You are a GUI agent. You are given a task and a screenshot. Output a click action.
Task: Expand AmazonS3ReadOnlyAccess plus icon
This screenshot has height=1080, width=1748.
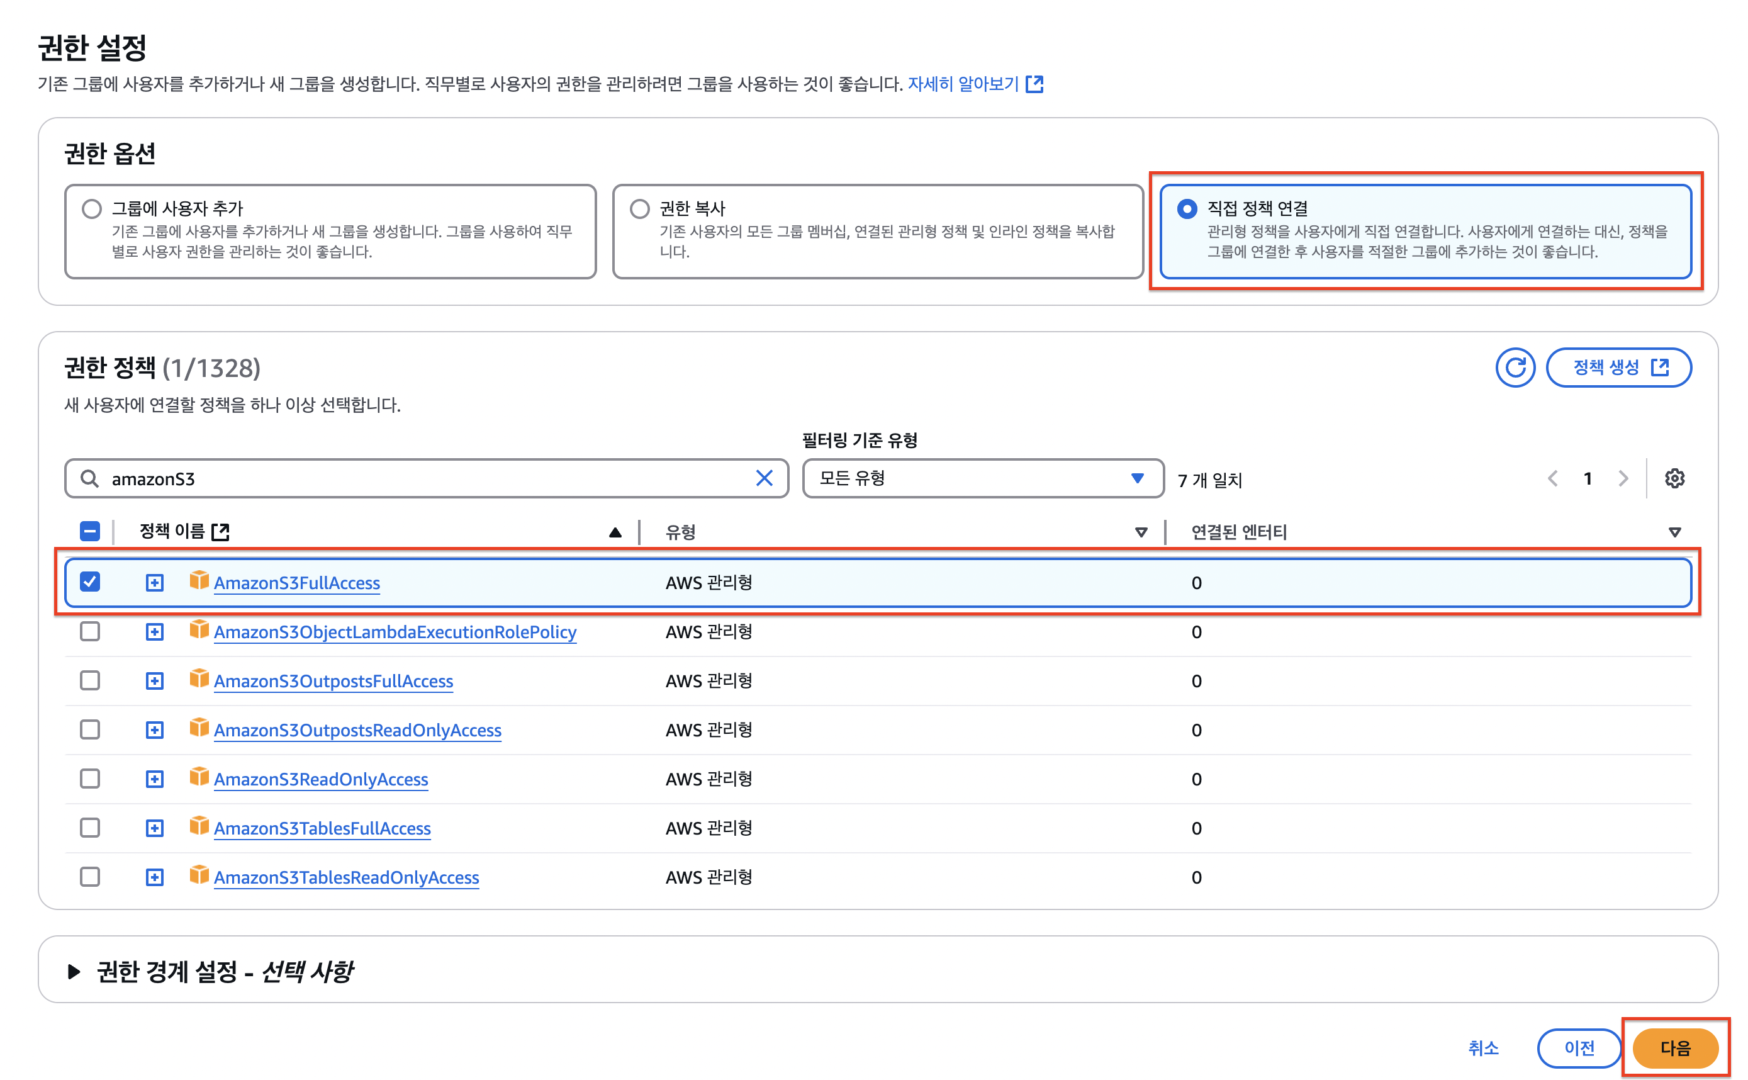click(154, 779)
